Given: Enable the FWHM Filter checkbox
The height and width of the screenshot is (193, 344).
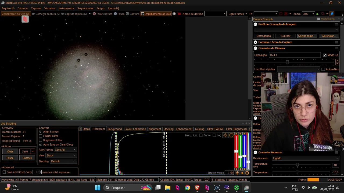Looking at the screenshot, I should click(41, 136).
